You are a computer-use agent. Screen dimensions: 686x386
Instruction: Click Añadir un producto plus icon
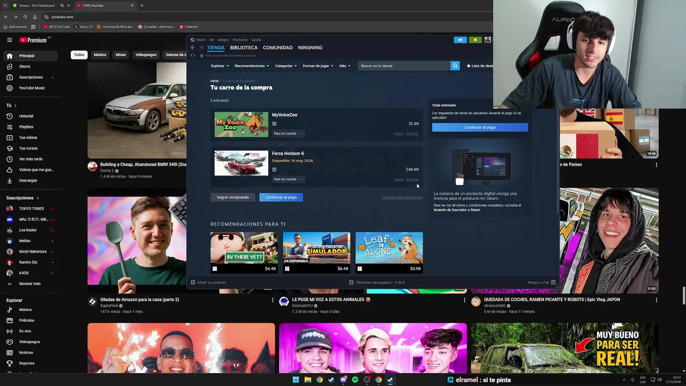(x=193, y=282)
